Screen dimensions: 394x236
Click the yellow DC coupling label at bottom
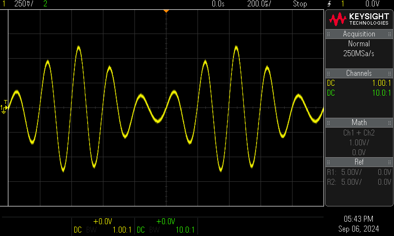tap(78, 230)
